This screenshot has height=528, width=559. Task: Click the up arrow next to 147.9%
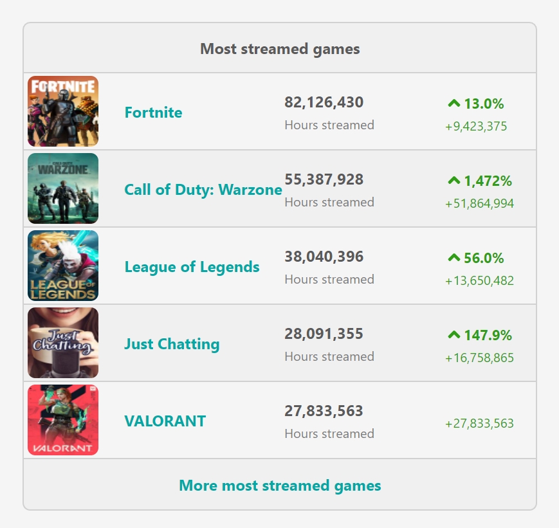tap(454, 335)
